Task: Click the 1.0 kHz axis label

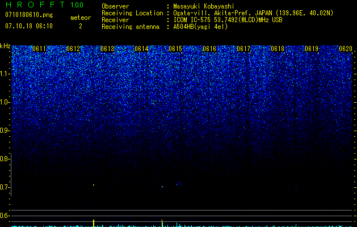Action: pos(5,102)
